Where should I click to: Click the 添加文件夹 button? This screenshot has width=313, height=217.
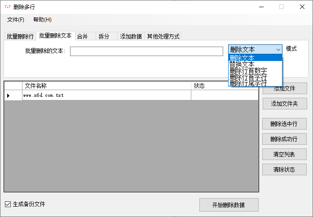285,104
